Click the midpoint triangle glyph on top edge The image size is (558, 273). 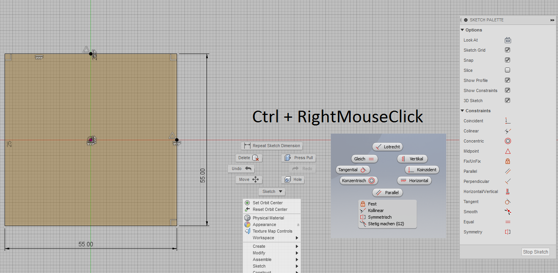pos(86,49)
